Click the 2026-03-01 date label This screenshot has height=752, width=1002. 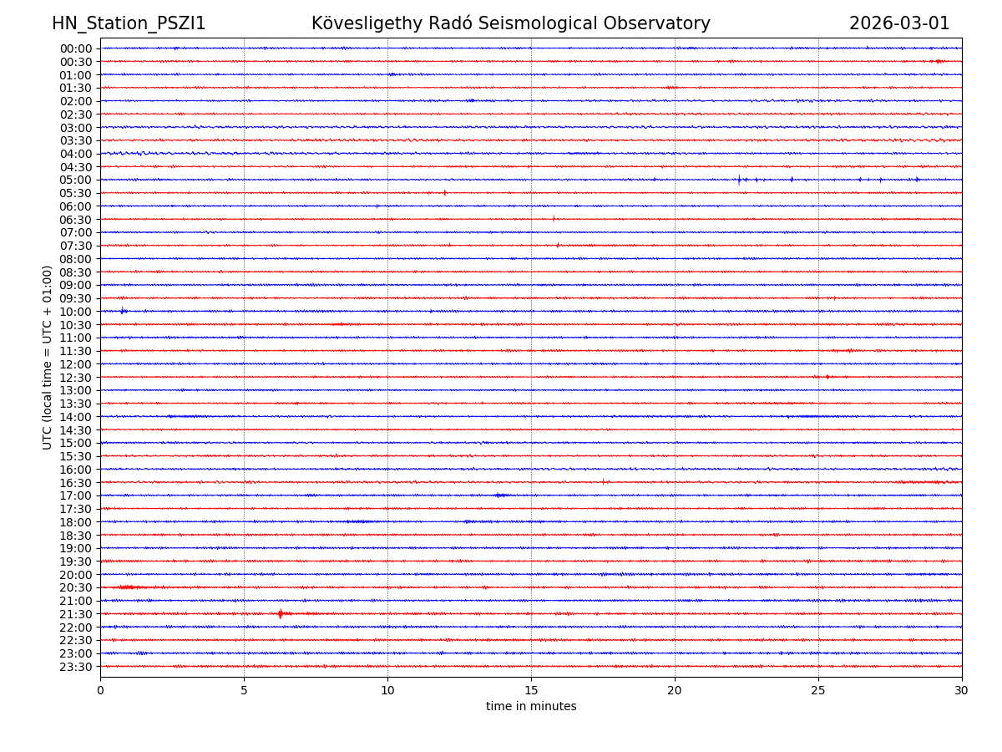point(899,24)
